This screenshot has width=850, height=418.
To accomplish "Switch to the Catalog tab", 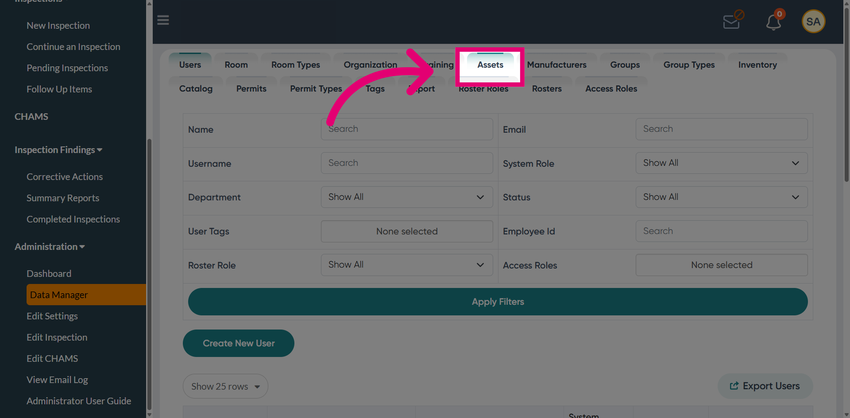I will coord(196,88).
